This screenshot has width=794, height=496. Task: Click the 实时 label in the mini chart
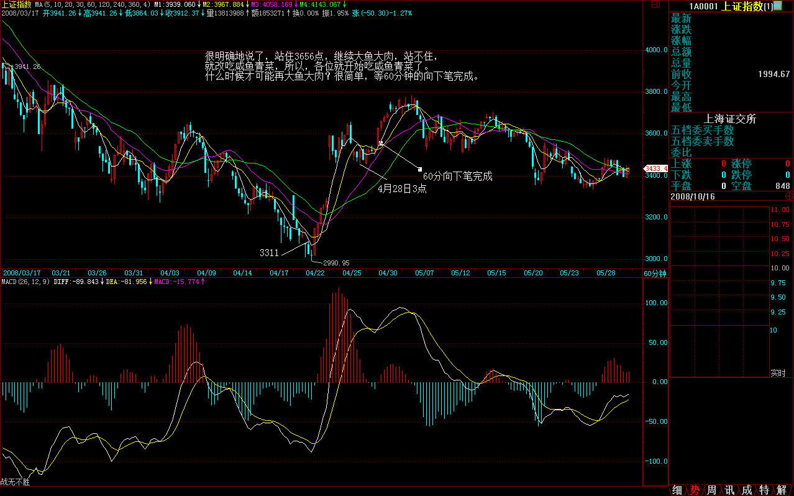pyautogui.click(x=778, y=373)
